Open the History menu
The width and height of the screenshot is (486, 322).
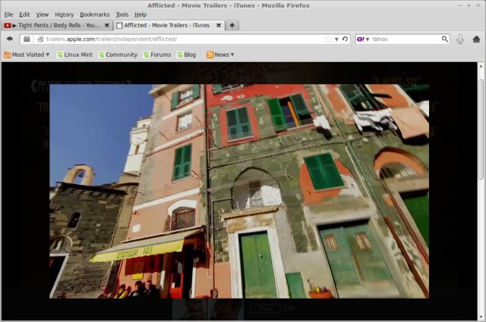65,14
